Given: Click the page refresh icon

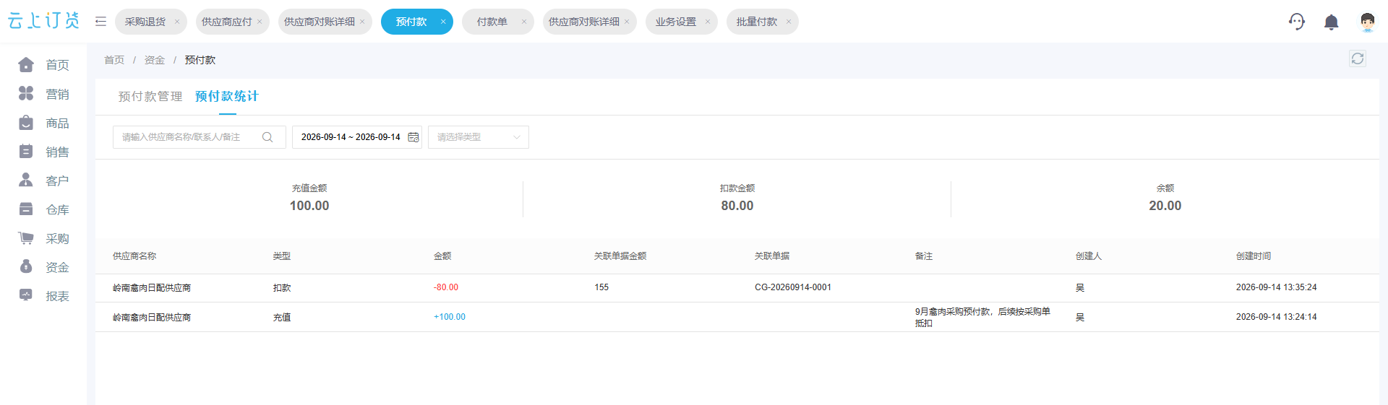Looking at the screenshot, I should point(1358,59).
